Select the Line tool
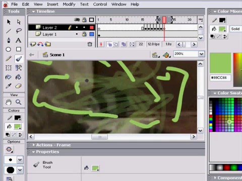The height and width of the screenshot is (181, 242). tap(9, 31)
